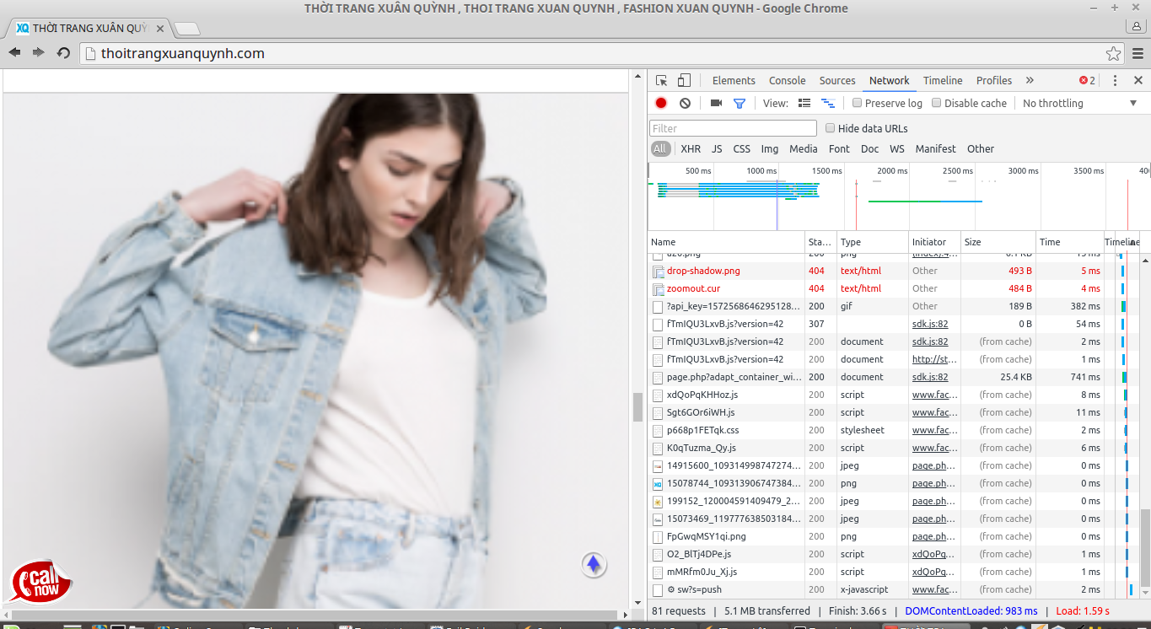Bookmark this page with the star icon

1113,53
